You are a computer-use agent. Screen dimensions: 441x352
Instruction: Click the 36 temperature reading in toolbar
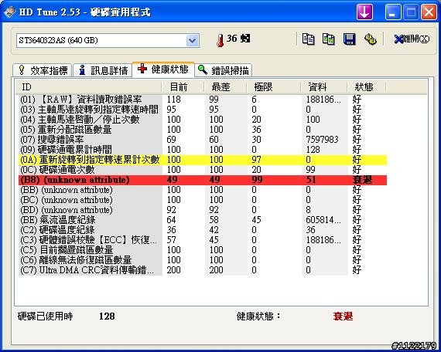232,39
